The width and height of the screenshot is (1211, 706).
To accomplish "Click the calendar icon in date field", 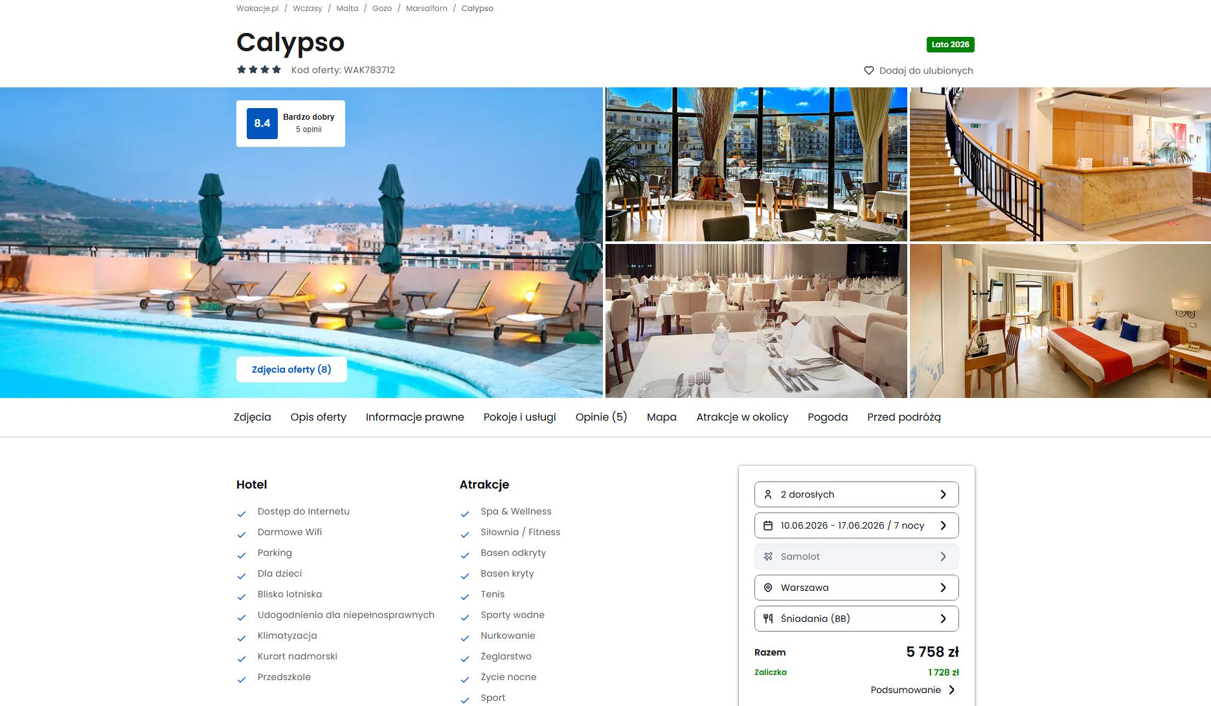I will [x=768, y=525].
